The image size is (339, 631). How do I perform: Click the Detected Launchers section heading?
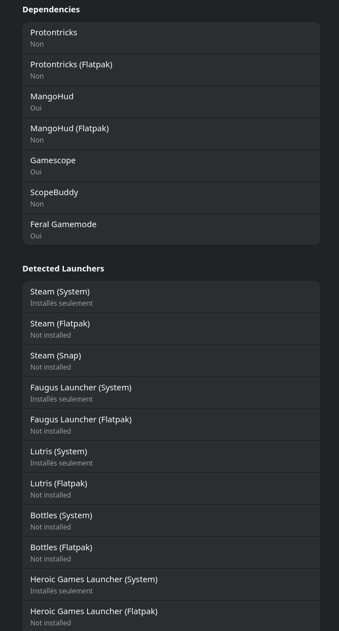click(x=63, y=269)
